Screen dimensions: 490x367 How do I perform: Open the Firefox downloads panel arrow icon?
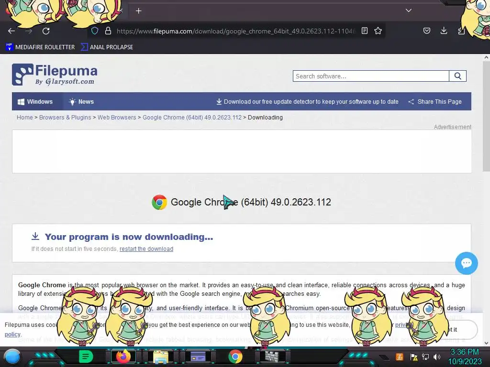click(444, 31)
